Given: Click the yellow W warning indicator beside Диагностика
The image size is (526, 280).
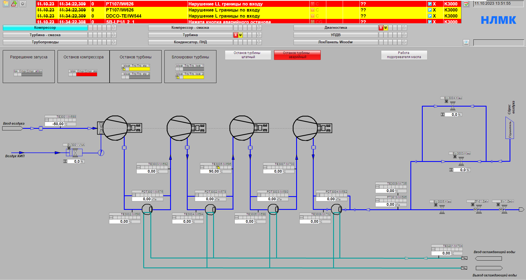Looking at the screenshot, I should click(385, 27).
